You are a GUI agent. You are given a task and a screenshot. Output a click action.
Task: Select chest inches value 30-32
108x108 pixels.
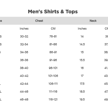24,36
